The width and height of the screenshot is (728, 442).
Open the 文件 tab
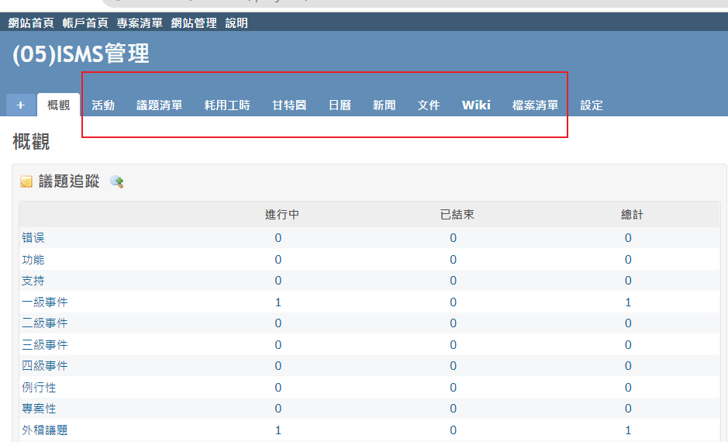pos(429,105)
